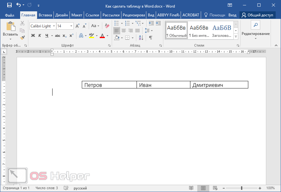Click the Format Painter brush icon

point(22,37)
